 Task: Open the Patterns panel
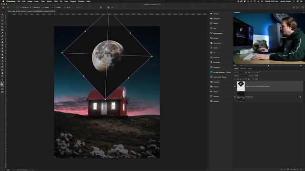coord(214,86)
